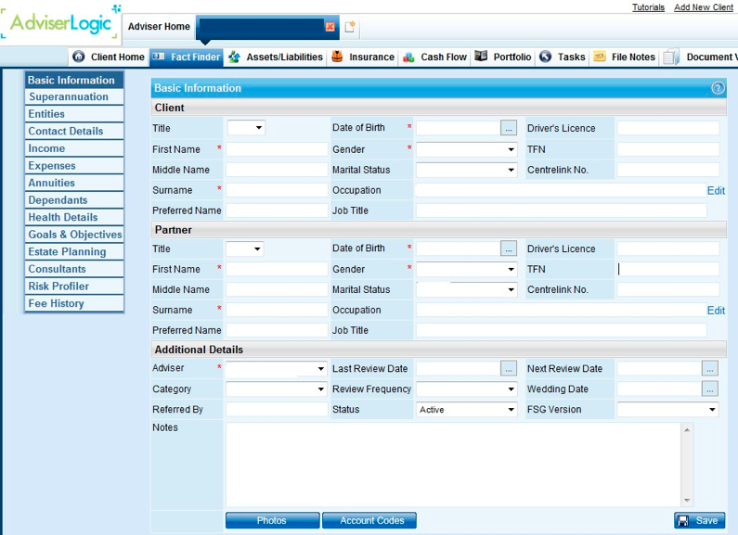Open Wedding Date picker
Image resolution: width=738 pixels, height=535 pixels.
click(x=710, y=389)
